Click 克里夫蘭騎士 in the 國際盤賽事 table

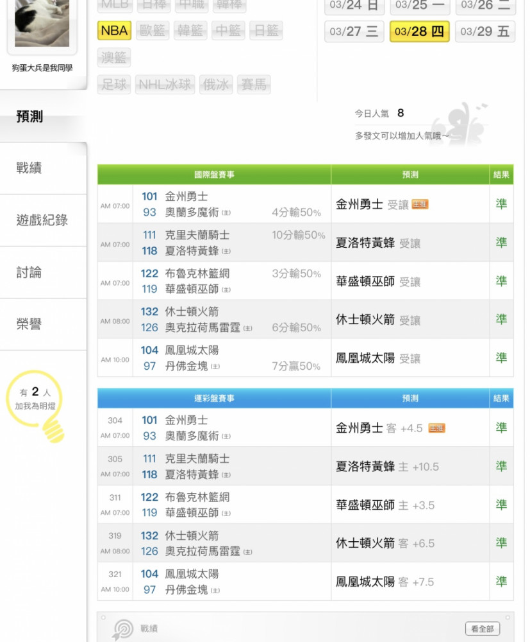tap(197, 235)
